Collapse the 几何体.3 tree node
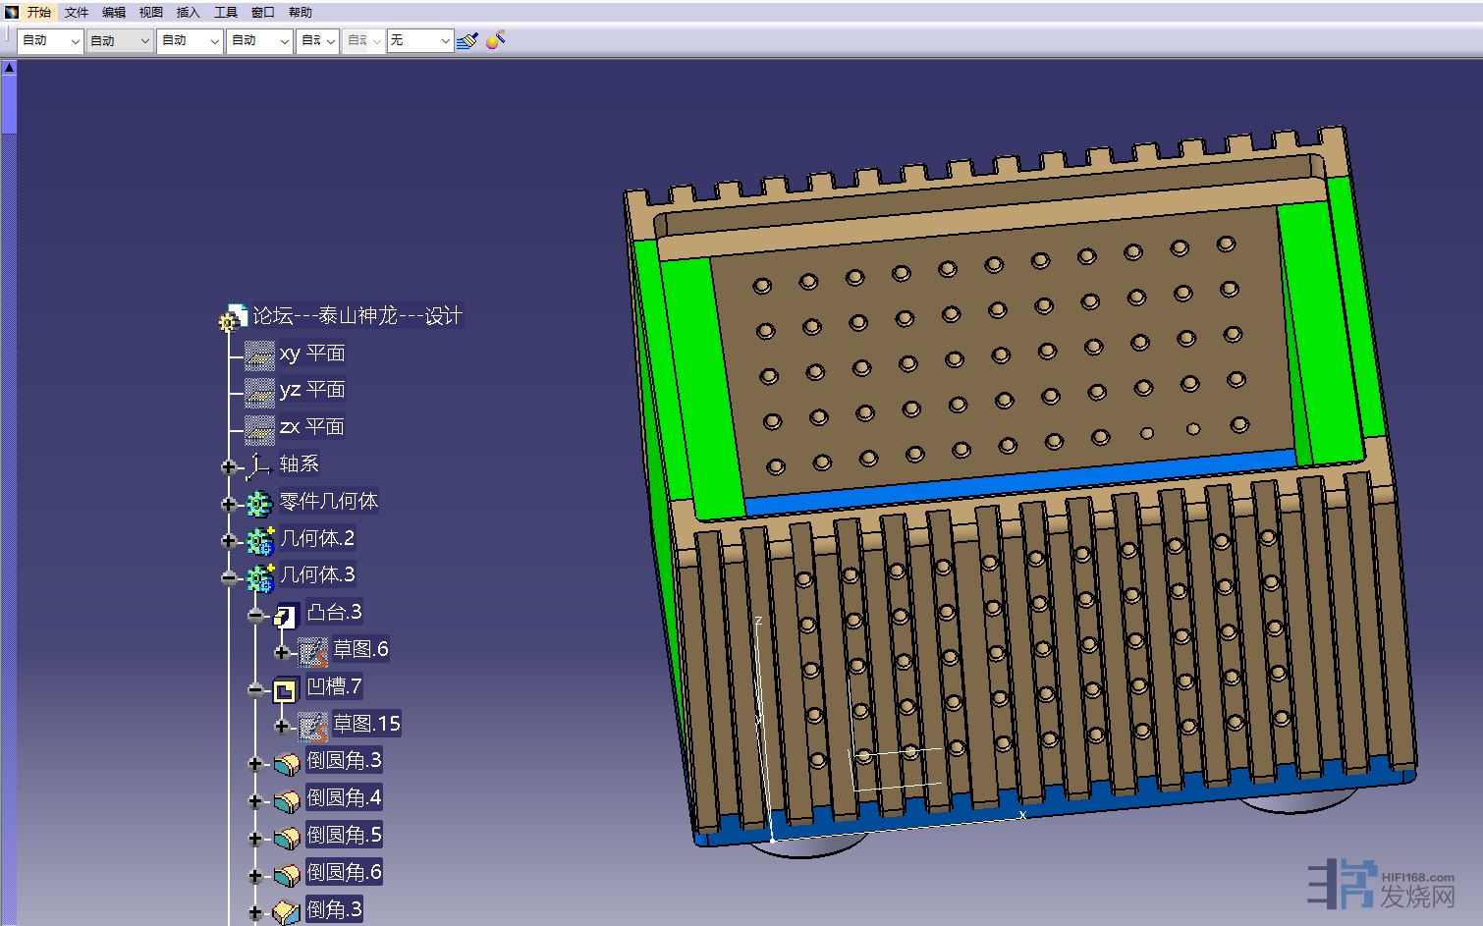Viewport: 1483px width, 926px height. tap(229, 578)
